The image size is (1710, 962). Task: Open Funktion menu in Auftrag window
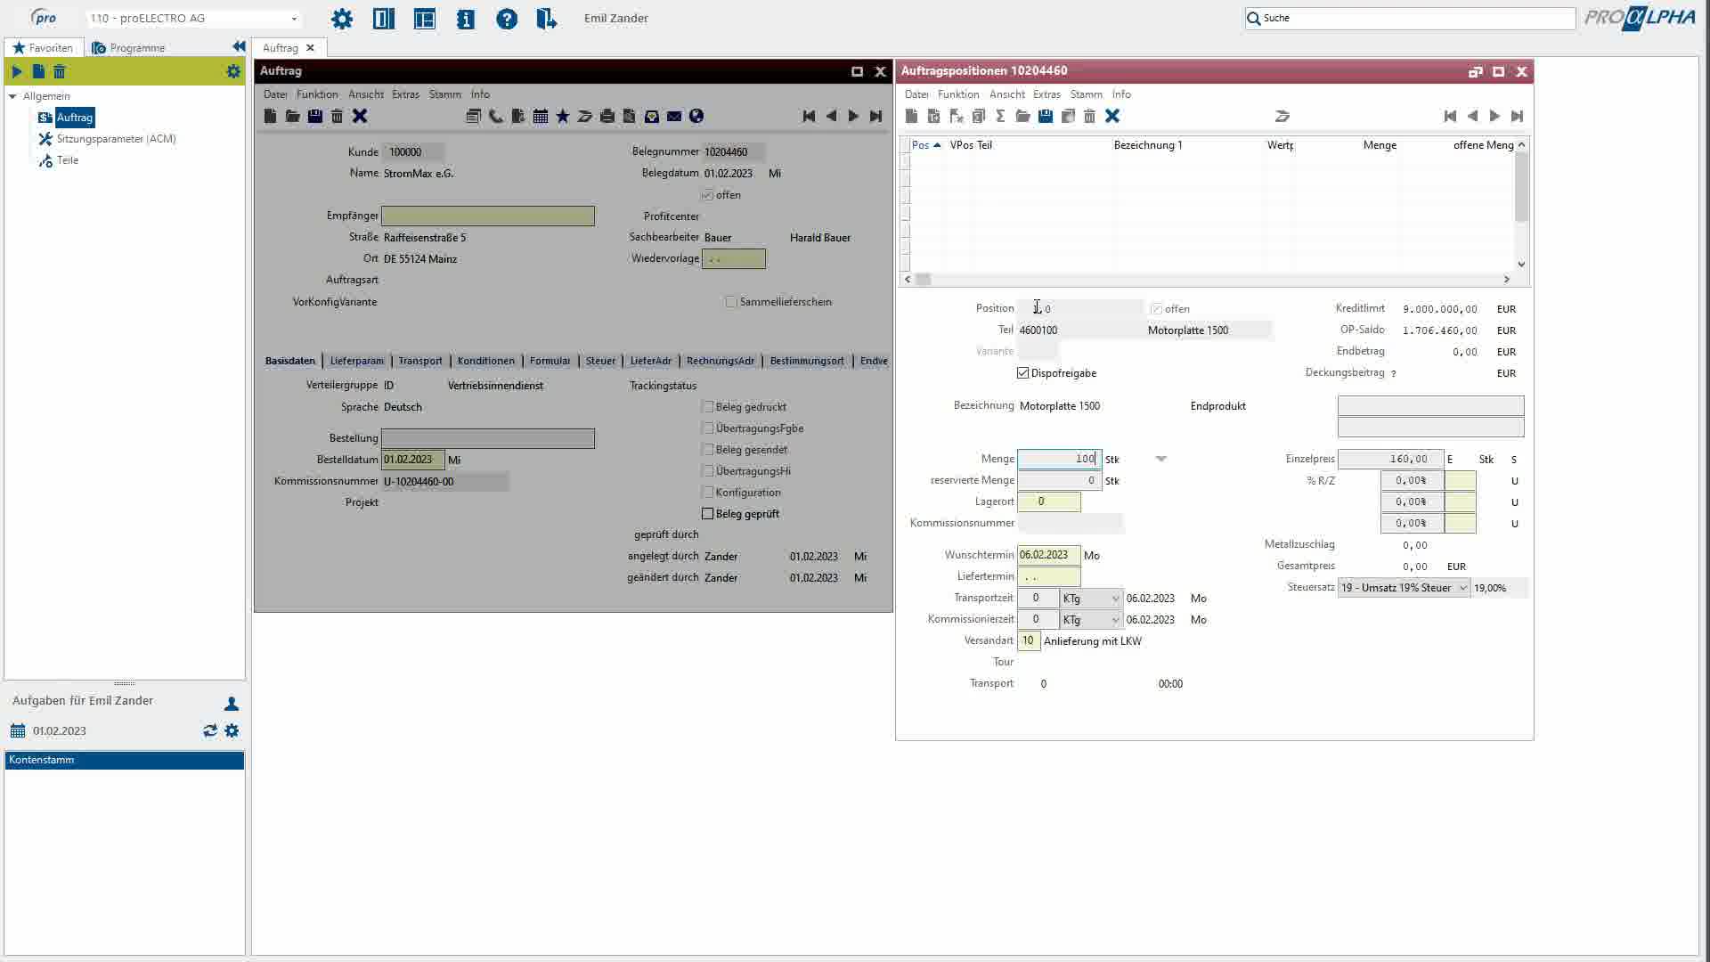(317, 94)
